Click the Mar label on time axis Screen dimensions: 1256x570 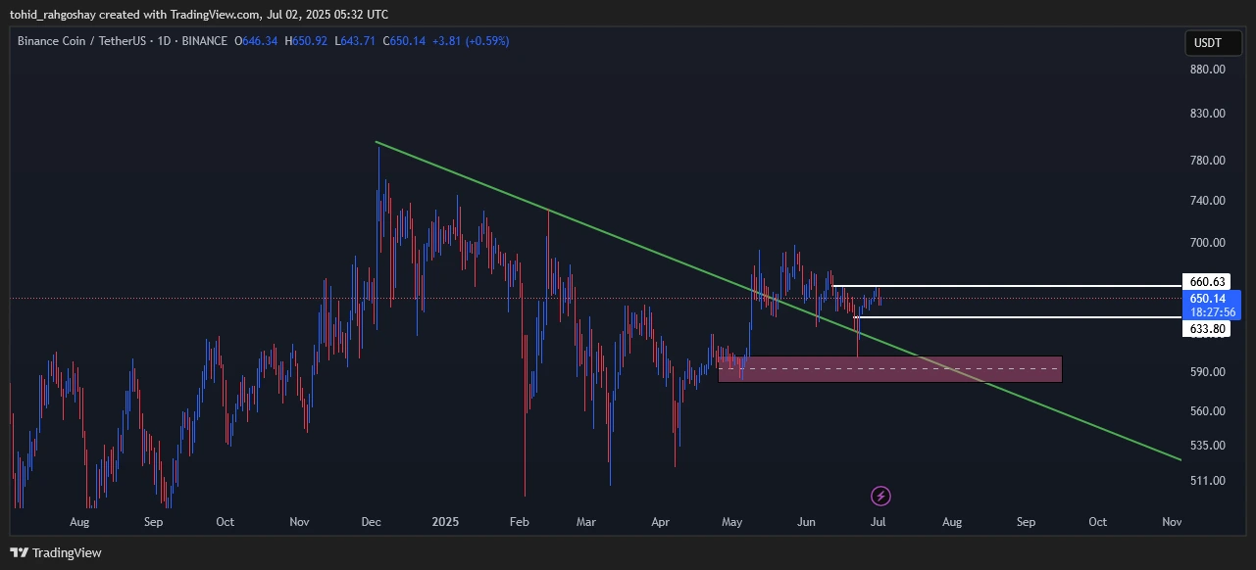point(586,522)
